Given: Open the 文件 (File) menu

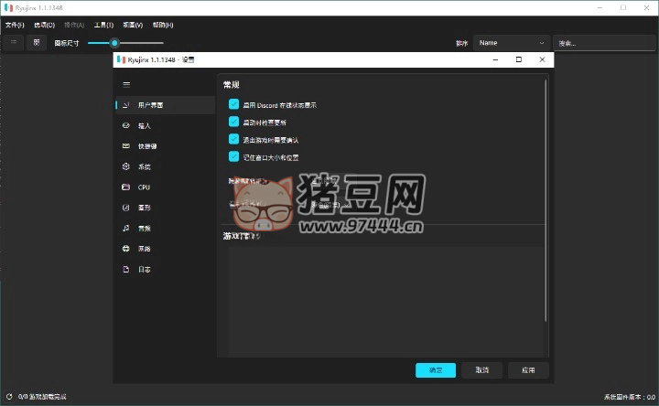Looking at the screenshot, I should 15,25.
